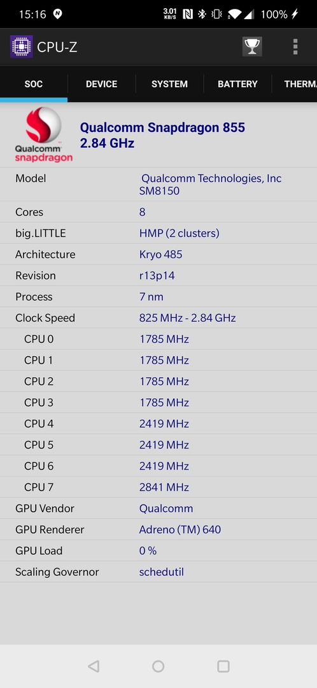Tap the GPU Renderer Adreno 640 row

(x=158, y=529)
